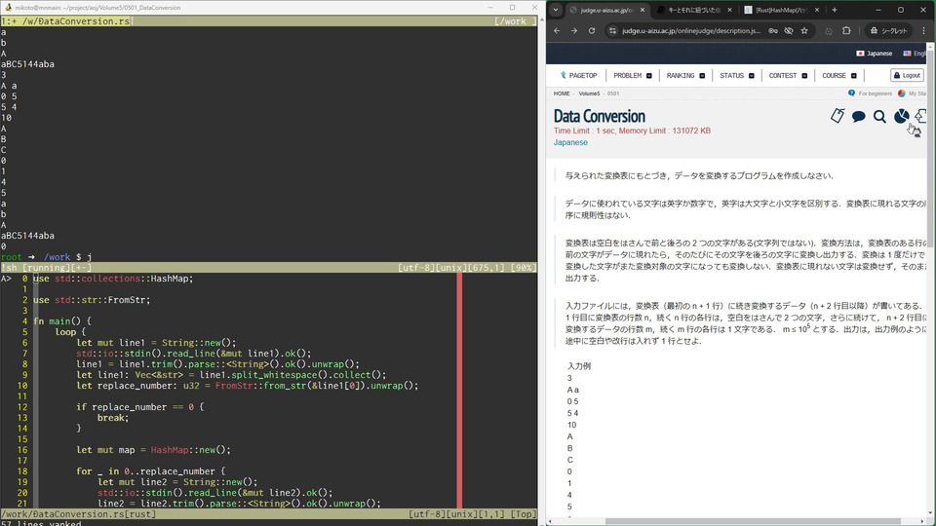Click the vim tab labeled /w/DataConversion.rs
This screenshot has width=936, height=526.
(65, 20)
